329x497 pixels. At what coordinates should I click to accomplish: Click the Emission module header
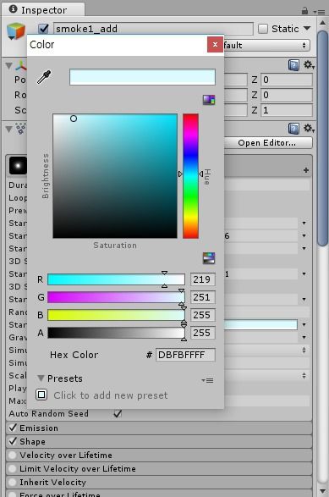coord(159,428)
